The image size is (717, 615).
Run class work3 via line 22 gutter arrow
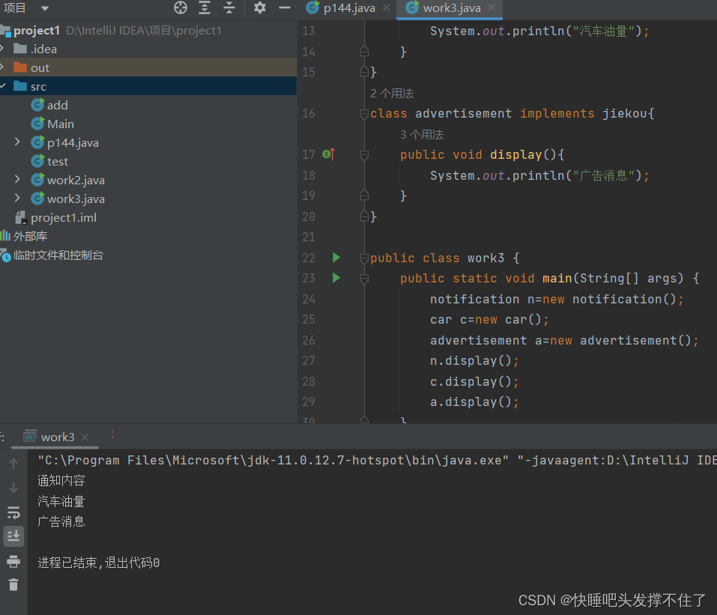pos(336,258)
